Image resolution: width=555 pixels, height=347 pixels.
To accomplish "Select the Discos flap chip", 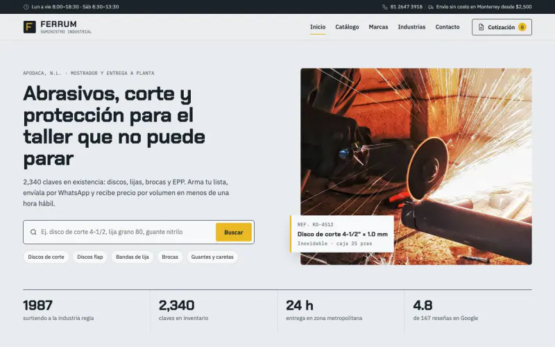I will coord(90,257).
